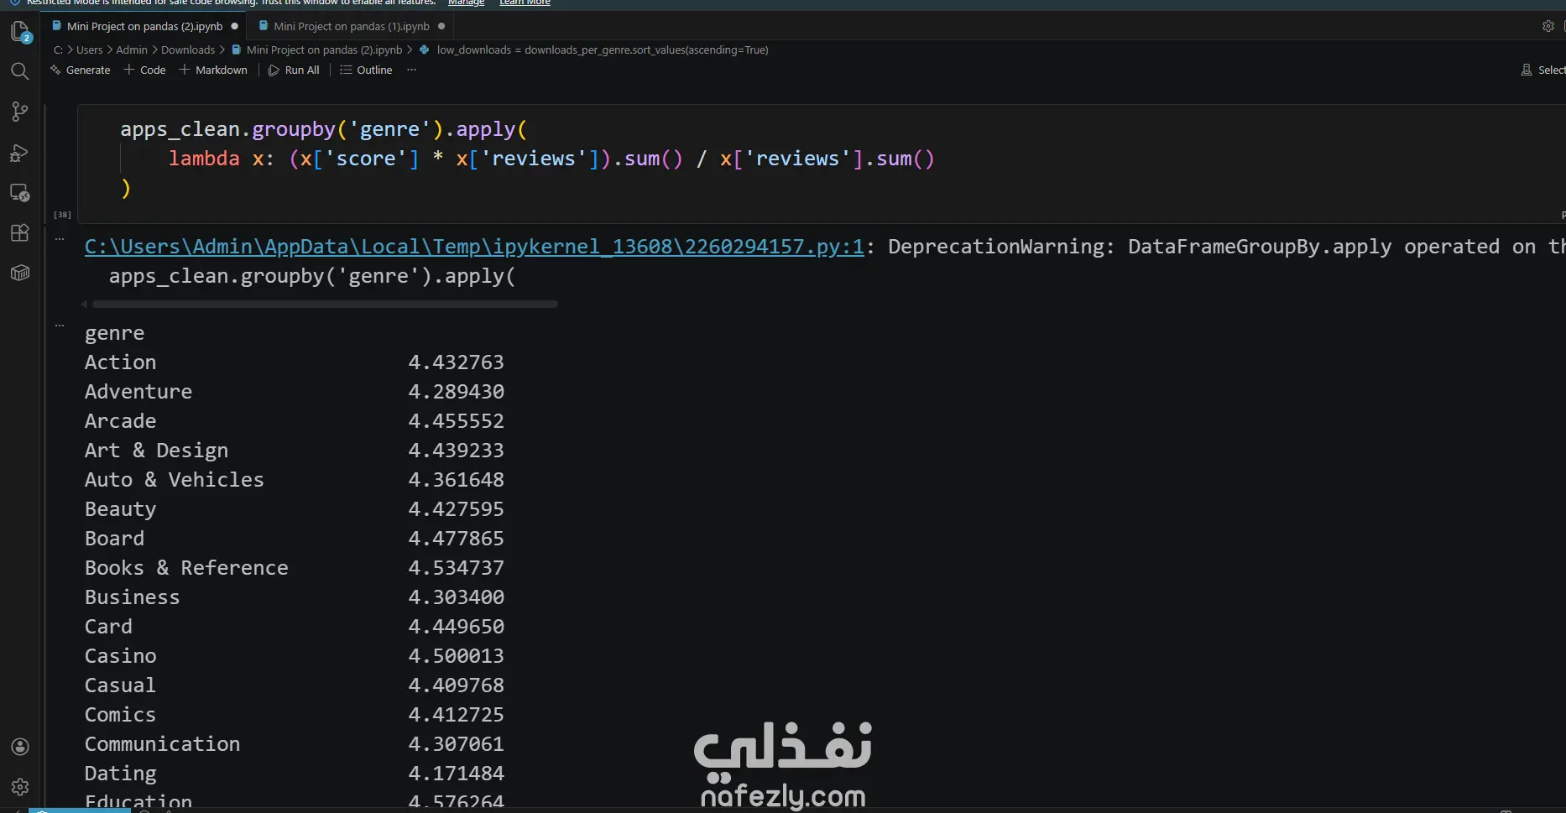This screenshot has width=1566, height=813.
Task: Open the Manage link in restricted mode banner
Action: click(466, 3)
